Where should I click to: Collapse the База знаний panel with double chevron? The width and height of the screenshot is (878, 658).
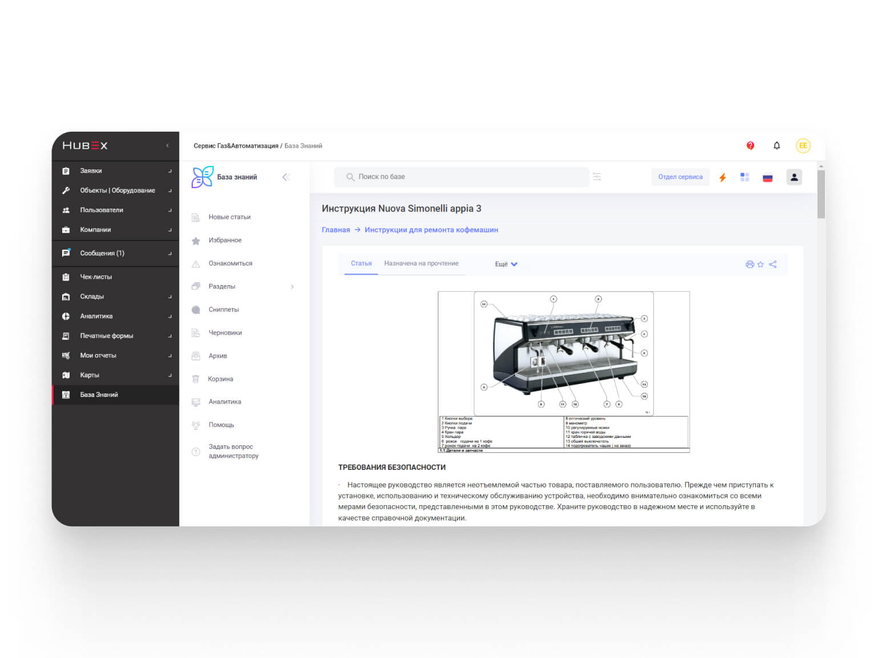pos(286,177)
